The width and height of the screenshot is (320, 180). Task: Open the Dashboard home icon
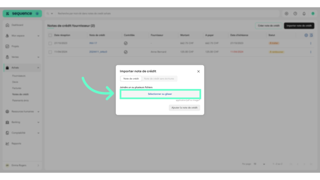click(x=7, y=25)
